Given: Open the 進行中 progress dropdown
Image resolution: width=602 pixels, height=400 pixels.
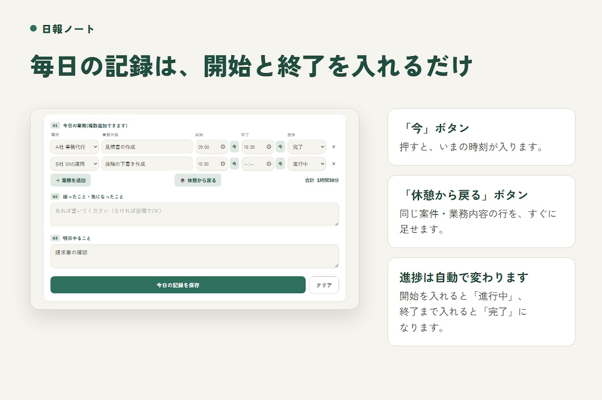Looking at the screenshot, I should coord(307,164).
